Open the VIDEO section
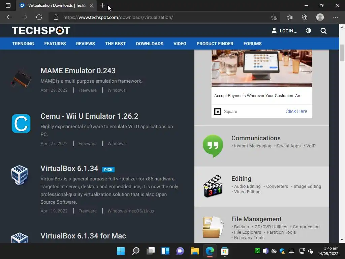This screenshot has width=345, height=259. (x=180, y=44)
